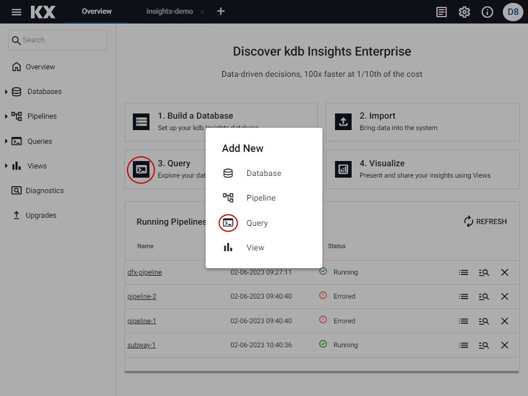This screenshot has width=528, height=396.
Task: View details list for dfx-pipeline
Action: (463, 272)
